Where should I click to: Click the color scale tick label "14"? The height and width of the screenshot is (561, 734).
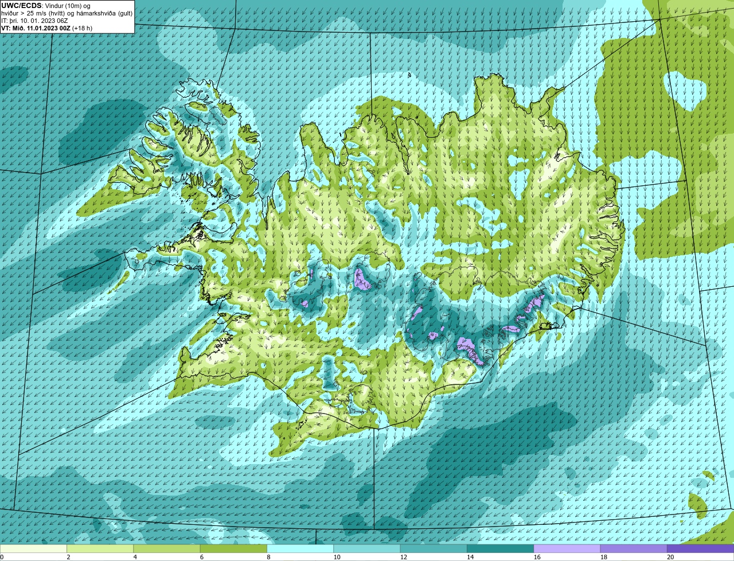(470, 557)
